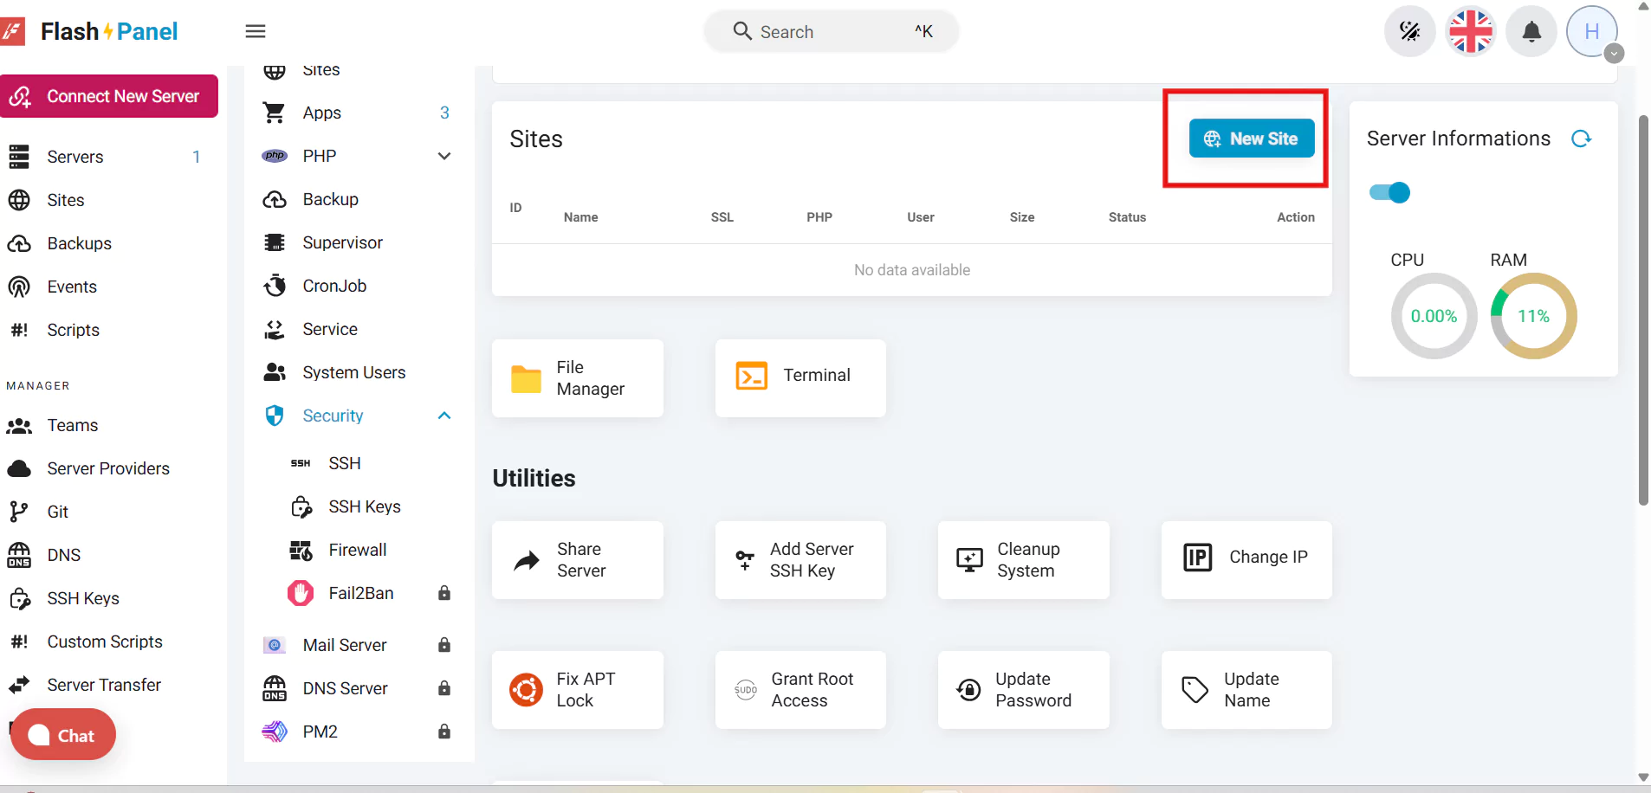Open the notifications bell
Viewport: 1651px width, 793px height.
tap(1531, 32)
